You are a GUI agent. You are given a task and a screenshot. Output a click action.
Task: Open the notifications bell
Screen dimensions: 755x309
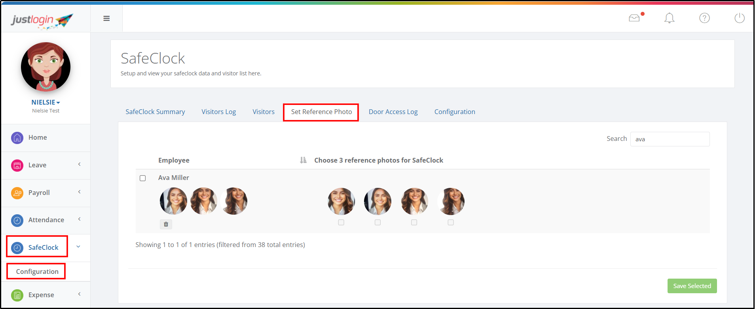670,18
